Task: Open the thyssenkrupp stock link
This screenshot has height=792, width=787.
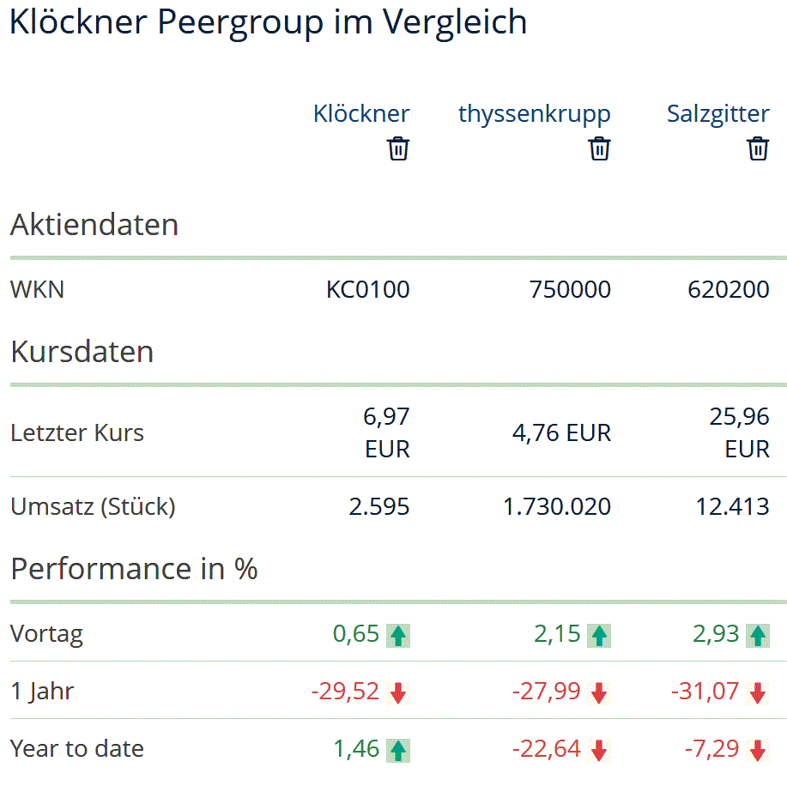Action: click(534, 113)
